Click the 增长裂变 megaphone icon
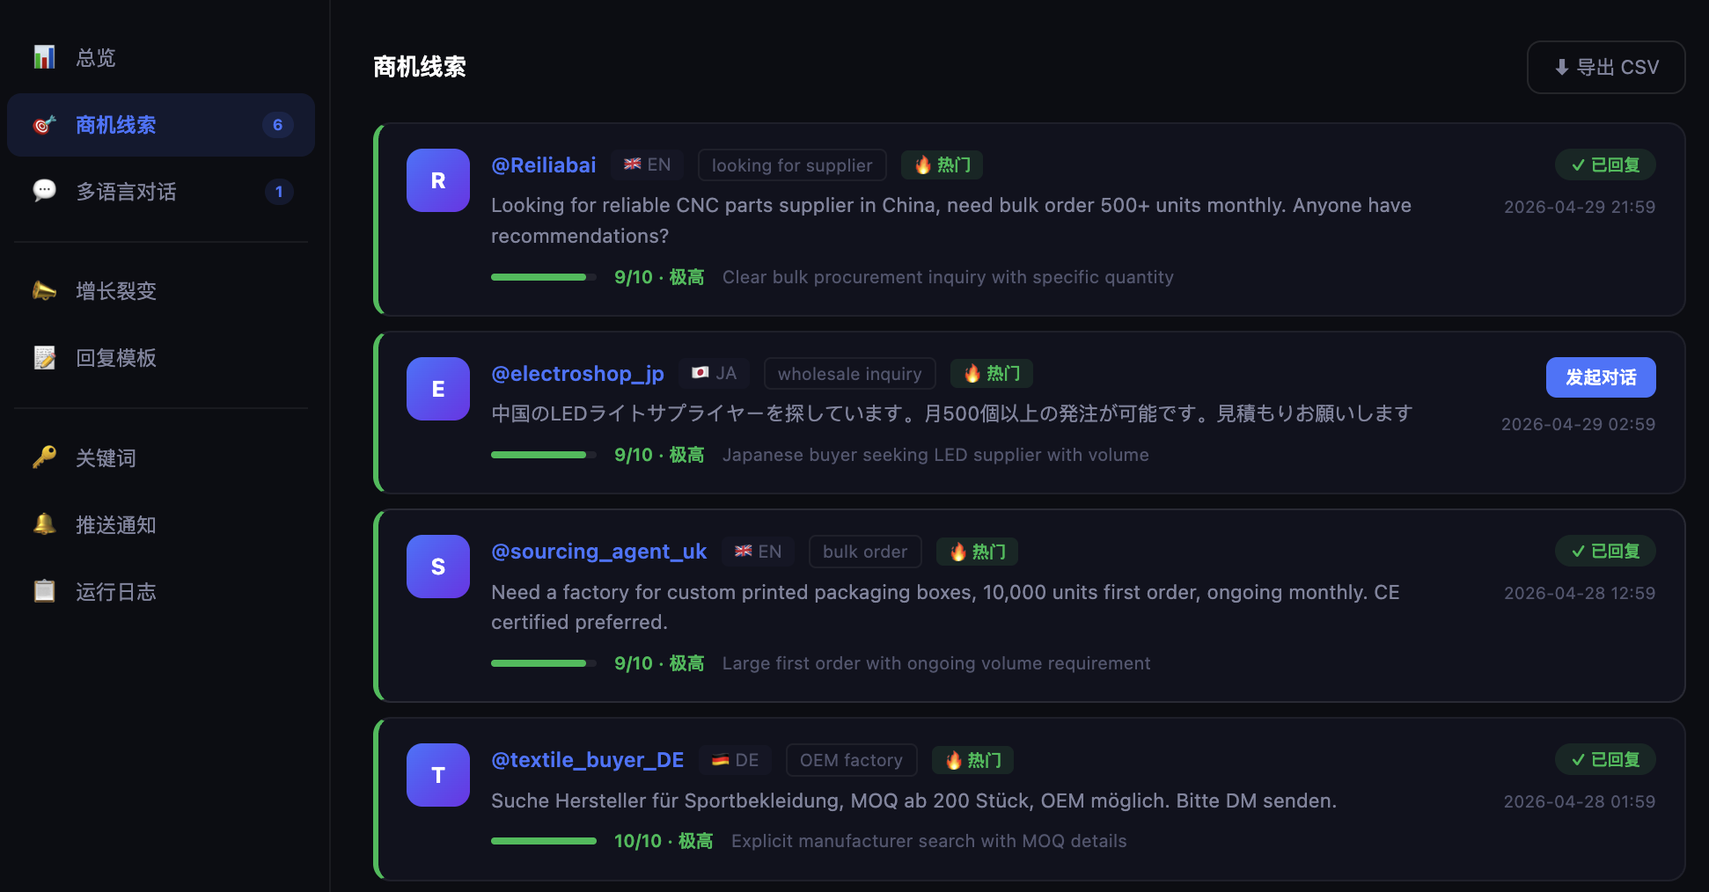This screenshot has height=892, width=1709. pyautogui.click(x=44, y=290)
